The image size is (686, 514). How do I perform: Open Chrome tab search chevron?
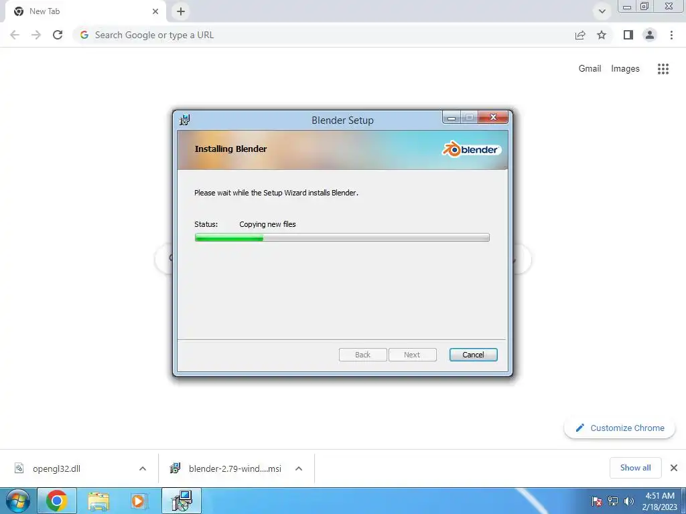[602, 11]
